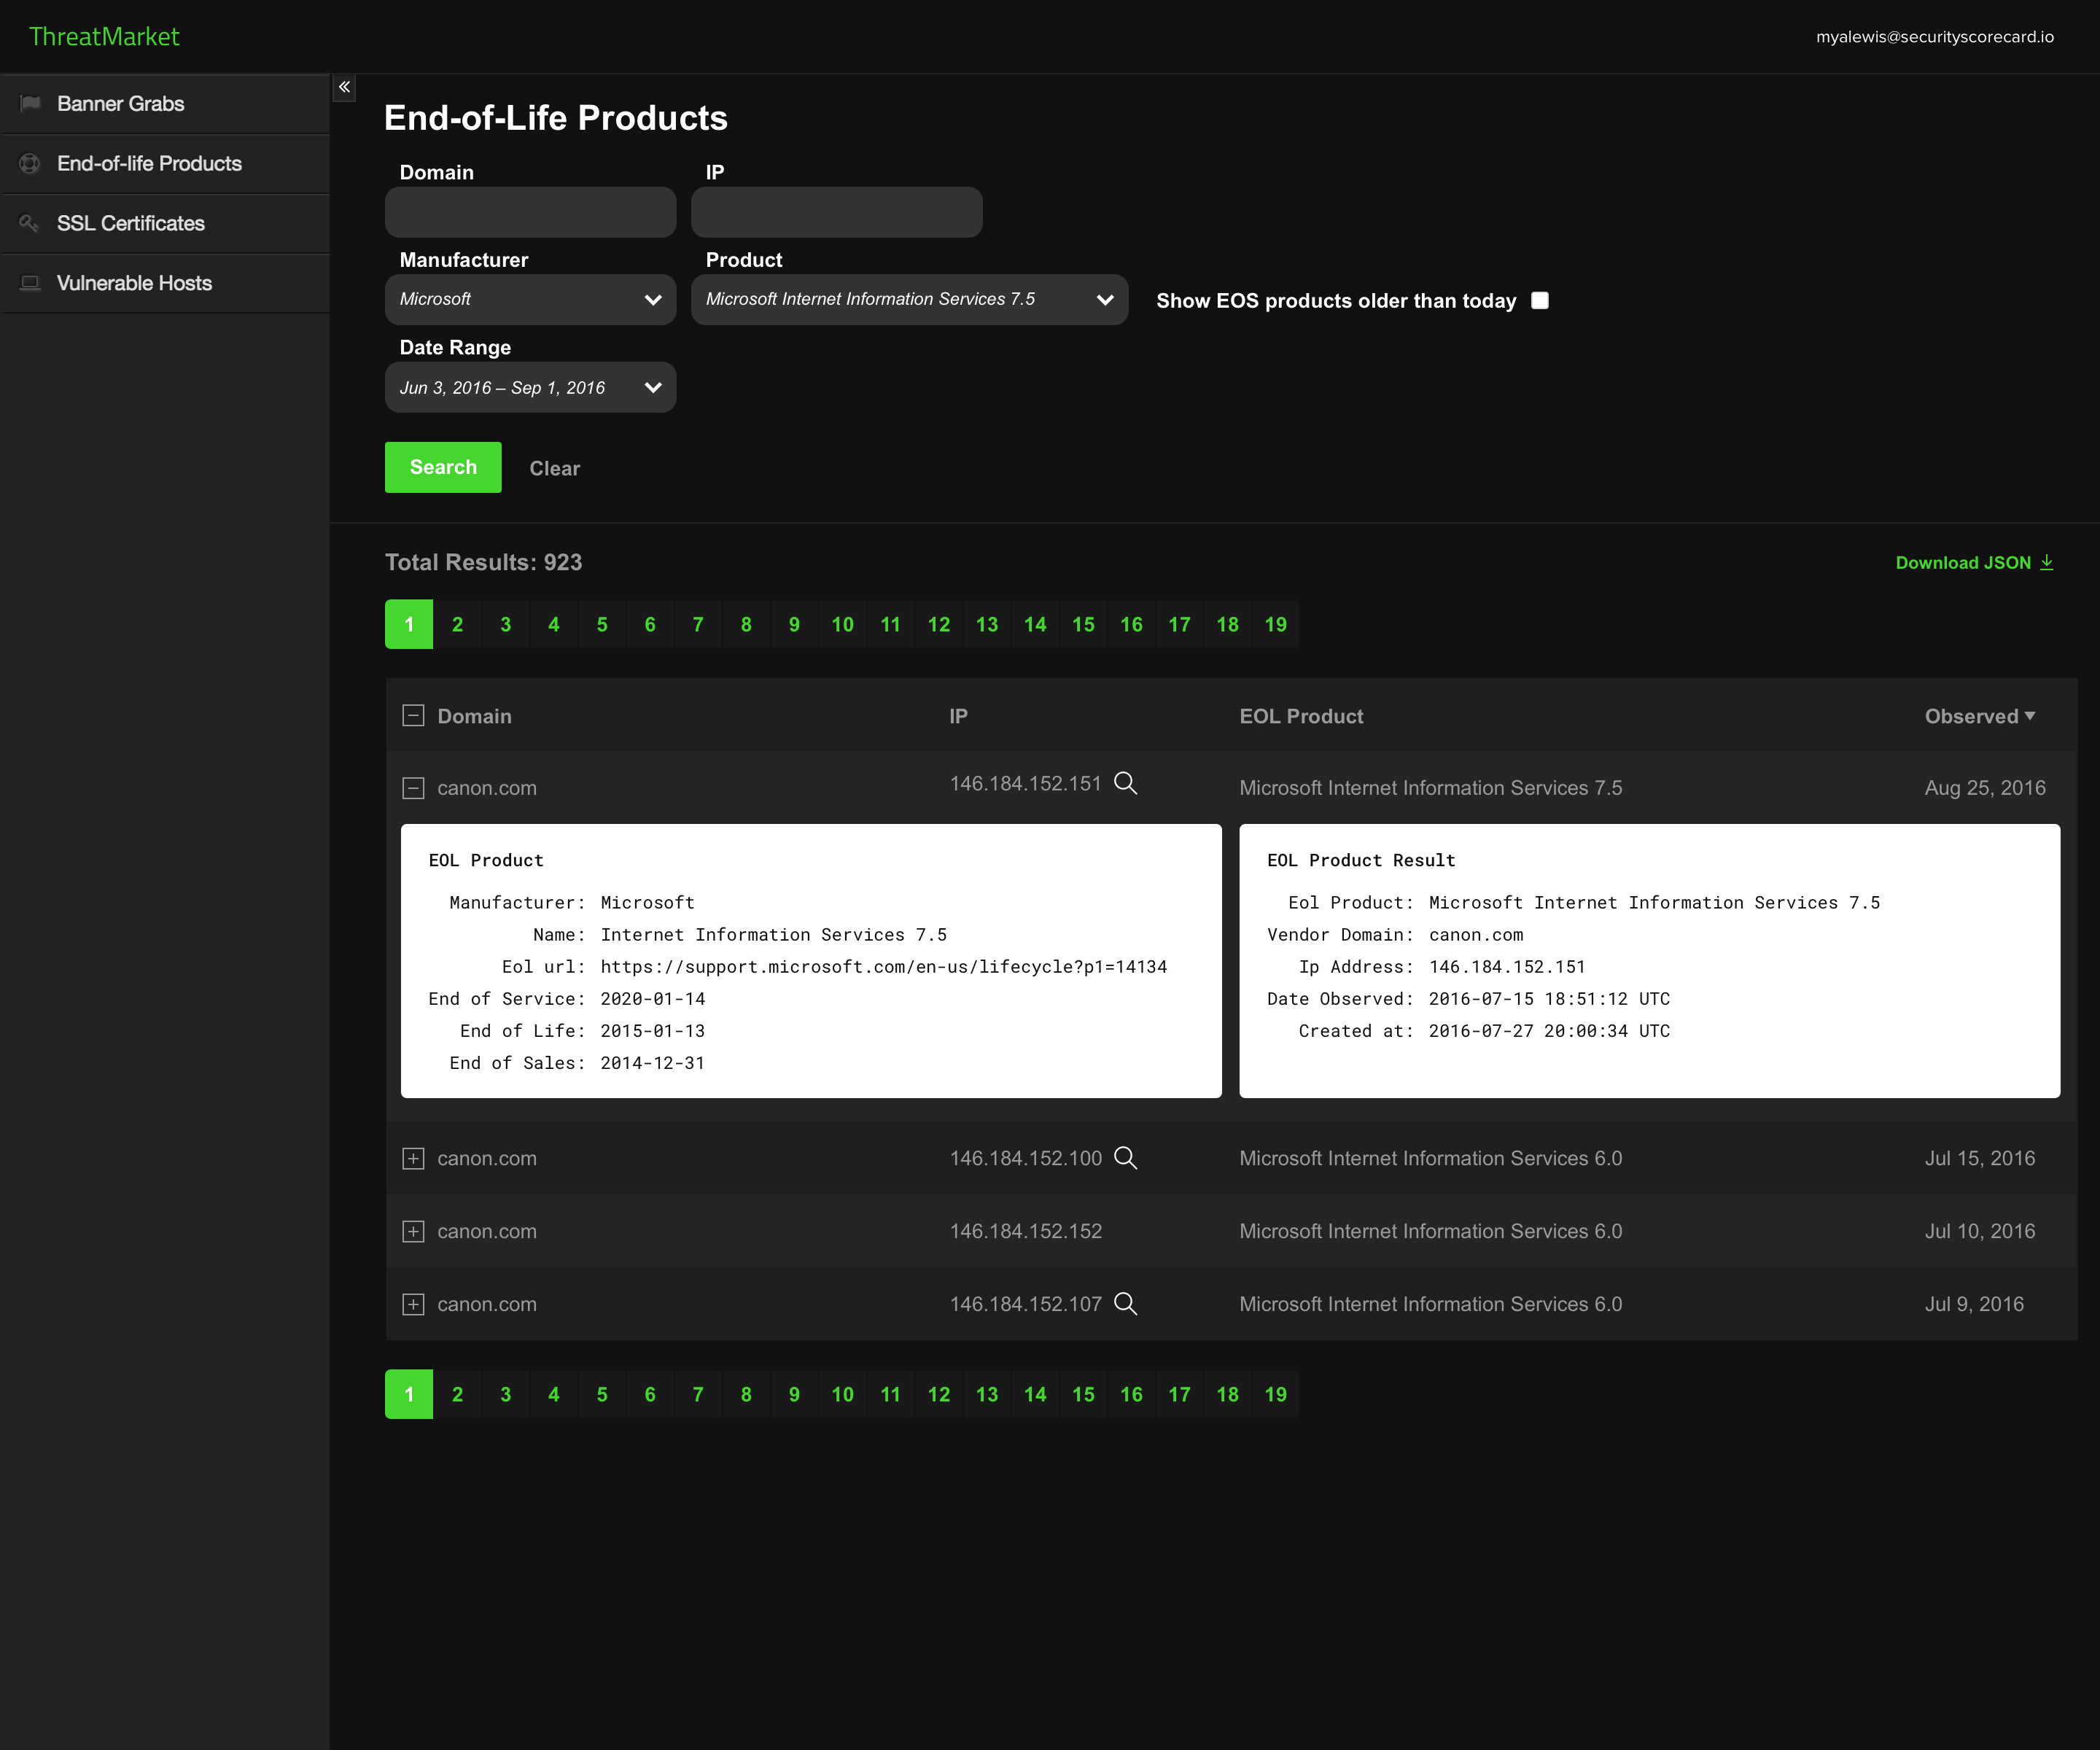Viewport: 2100px width, 1750px height.
Task: Open the Product dropdown
Action: pos(909,299)
